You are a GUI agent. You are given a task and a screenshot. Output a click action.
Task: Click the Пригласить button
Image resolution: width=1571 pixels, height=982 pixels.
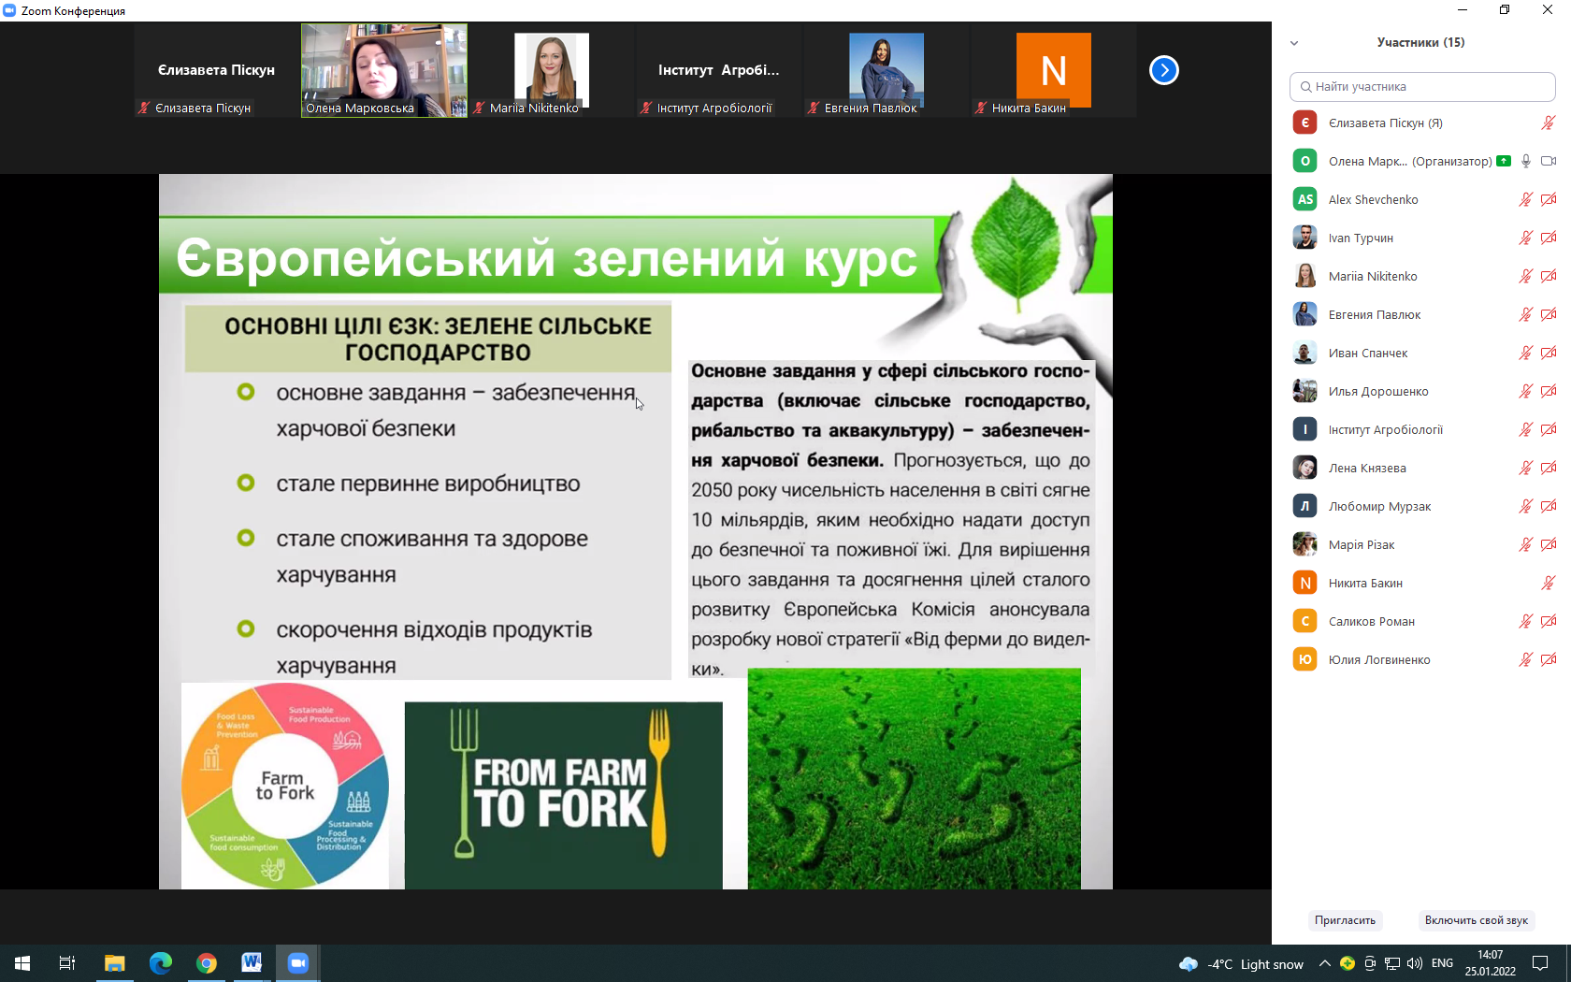[x=1345, y=920]
